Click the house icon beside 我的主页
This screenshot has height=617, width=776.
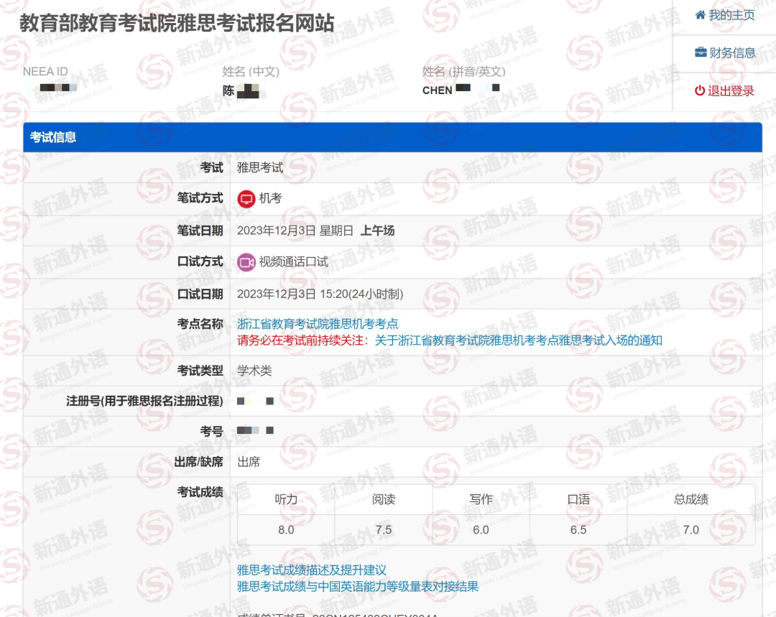tap(701, 15)
